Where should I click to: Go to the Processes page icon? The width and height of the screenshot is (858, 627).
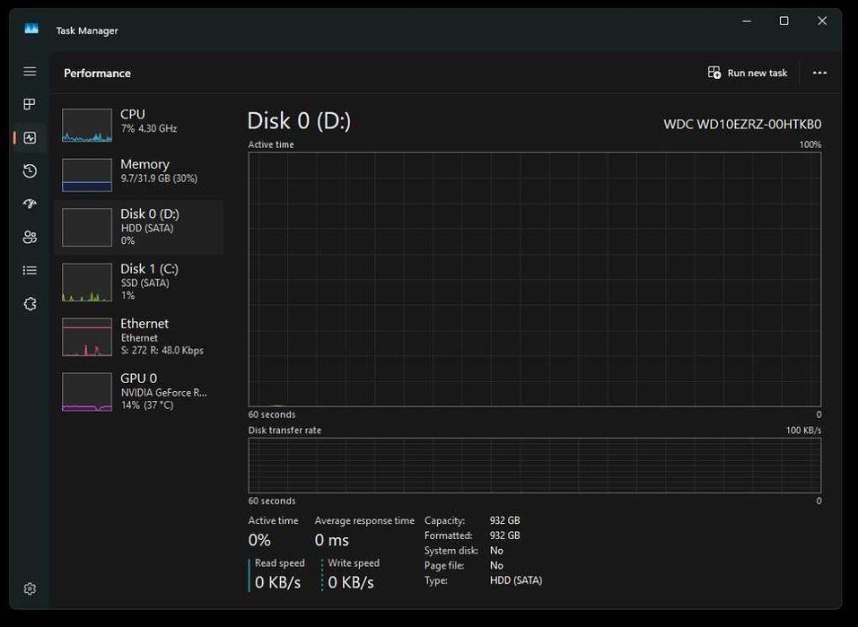click(x=30, y=105)
